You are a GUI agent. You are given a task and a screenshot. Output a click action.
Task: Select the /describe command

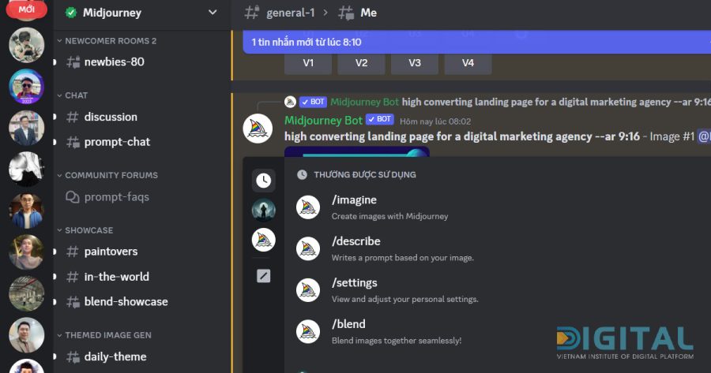[x=497, y=249]
